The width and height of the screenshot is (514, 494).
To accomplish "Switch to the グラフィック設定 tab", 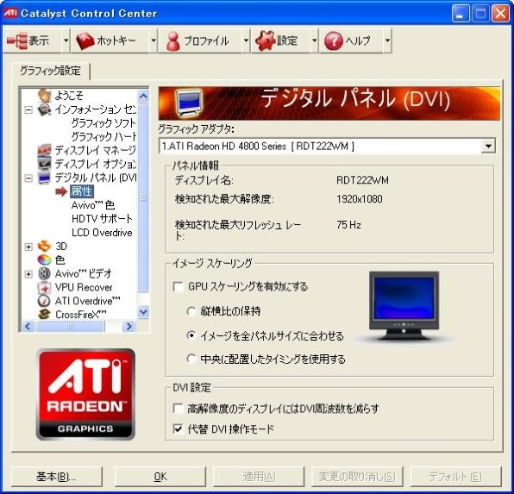I will 50,71.
